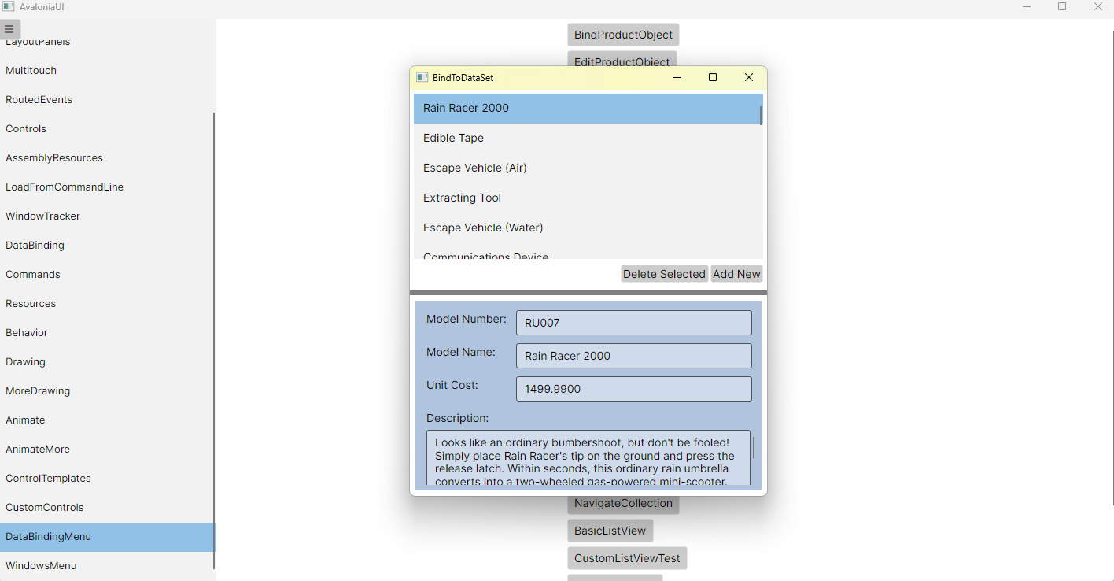Pick Escape Vehicle (Water) in the list

587,228
